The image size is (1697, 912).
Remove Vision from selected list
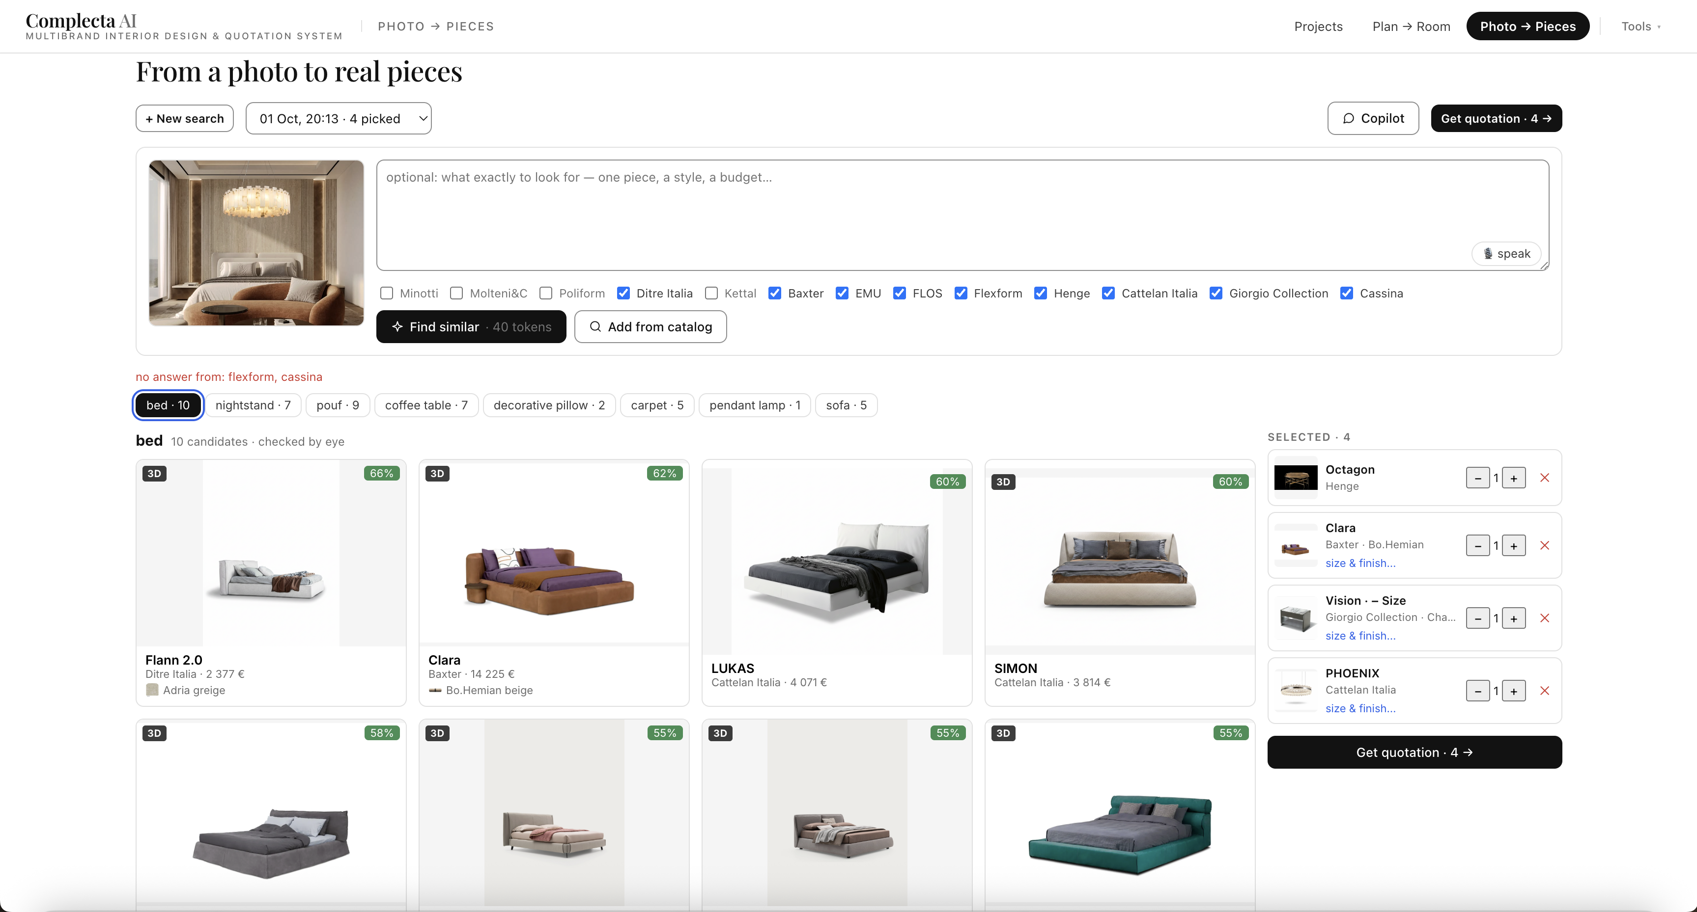click(1544, 618)
